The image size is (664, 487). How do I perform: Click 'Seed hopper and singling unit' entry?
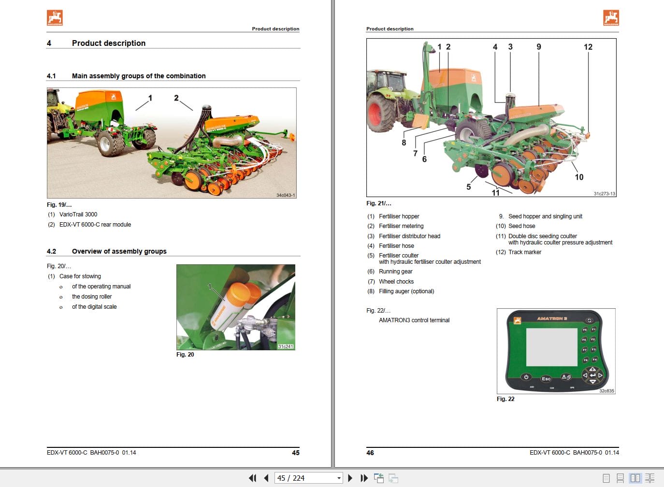point(545,216)
